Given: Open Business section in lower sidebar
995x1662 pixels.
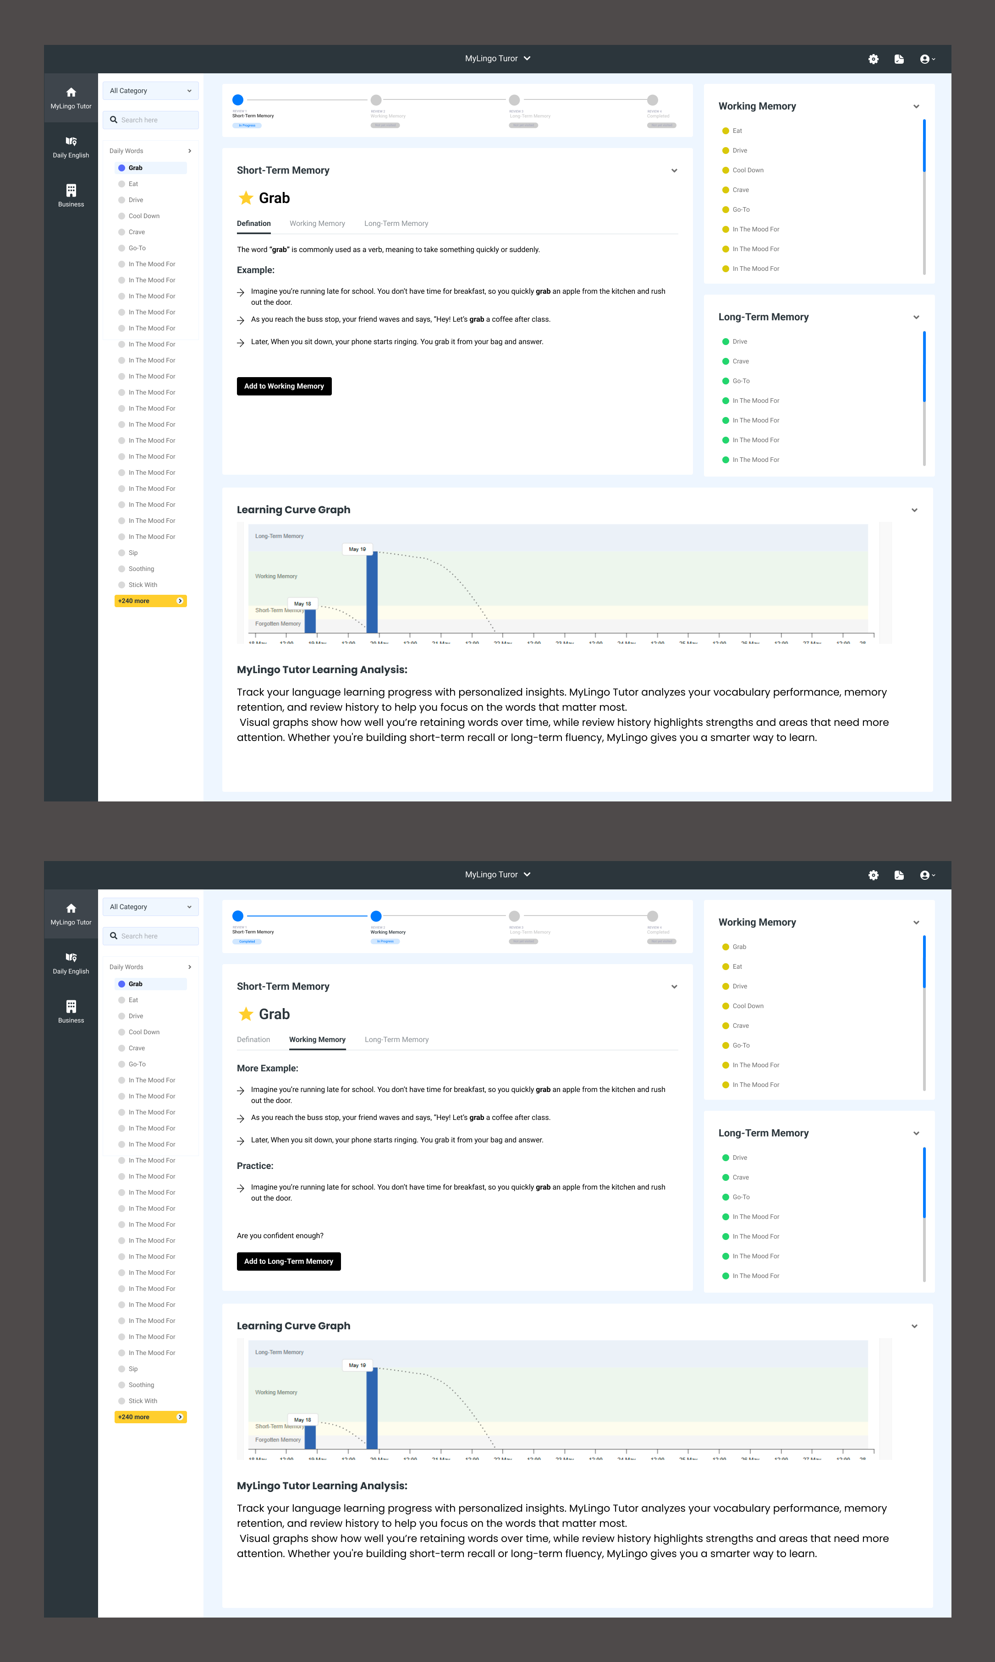Looking at the screenshot, I should tap(71, 1012).
